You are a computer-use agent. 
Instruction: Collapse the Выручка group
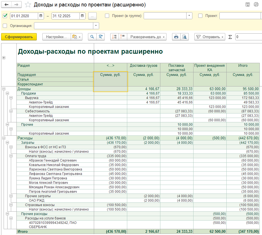pyautogui.click(x=11, y=98)
